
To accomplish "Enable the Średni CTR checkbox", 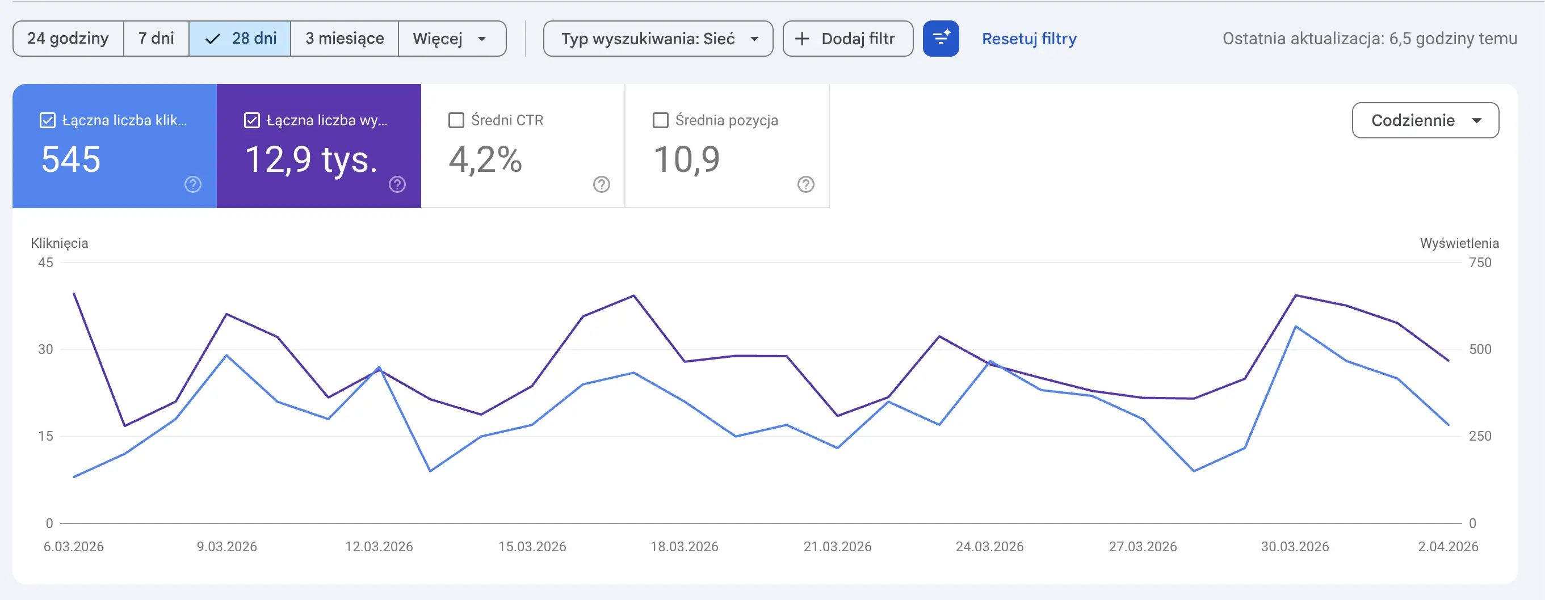I will 456,120.
